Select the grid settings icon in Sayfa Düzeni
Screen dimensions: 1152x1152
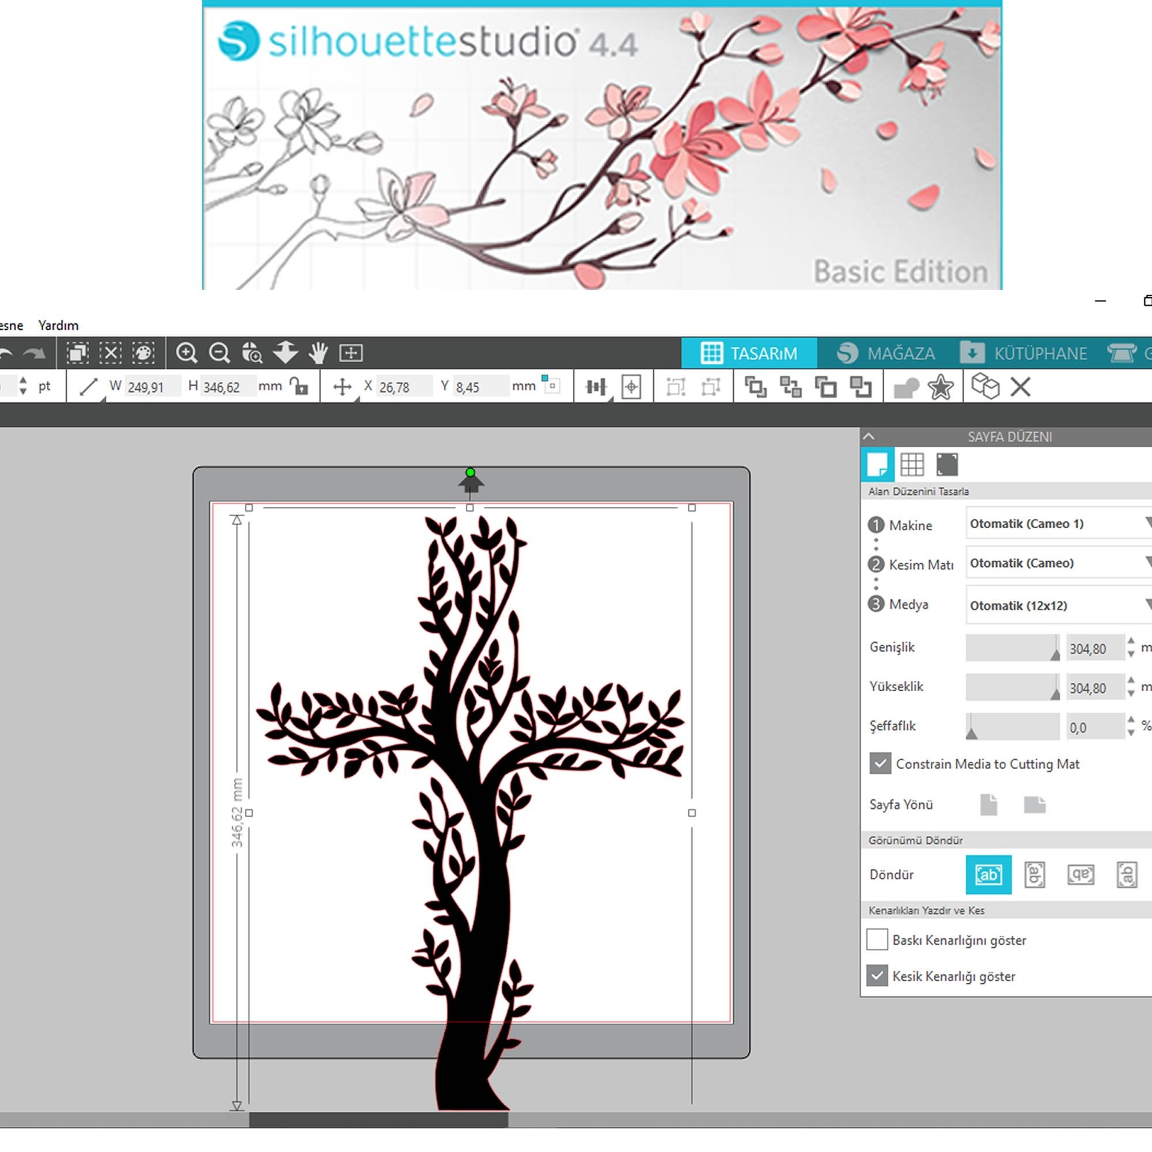(913, 464)
